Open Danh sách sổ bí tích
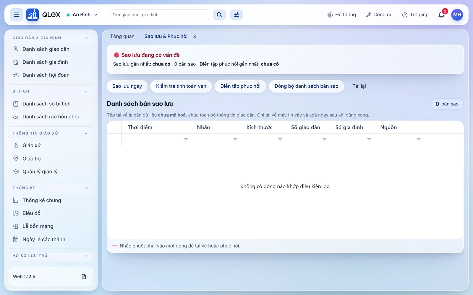Image resolution: width=473 pixels, height=295 pixels. click(x=51, y=104)
